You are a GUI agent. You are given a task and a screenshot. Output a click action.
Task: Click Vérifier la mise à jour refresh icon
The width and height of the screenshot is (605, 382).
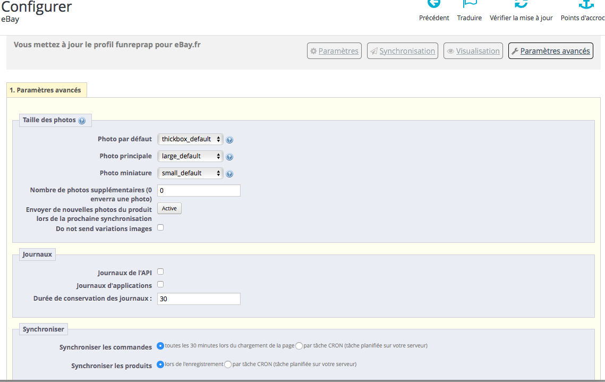point(521,4)
